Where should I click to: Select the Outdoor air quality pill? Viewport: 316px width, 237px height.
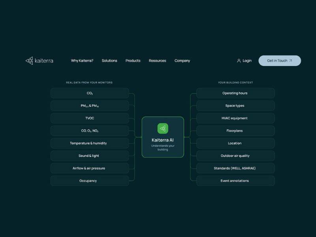(235, 156)
